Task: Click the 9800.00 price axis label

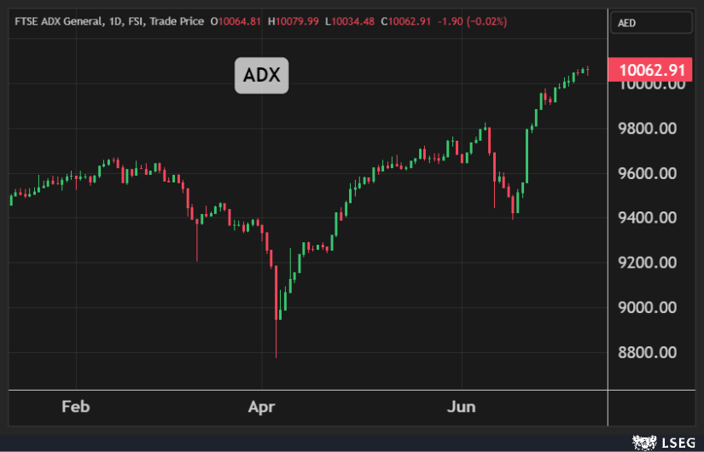Action: [x=648, y=129]
